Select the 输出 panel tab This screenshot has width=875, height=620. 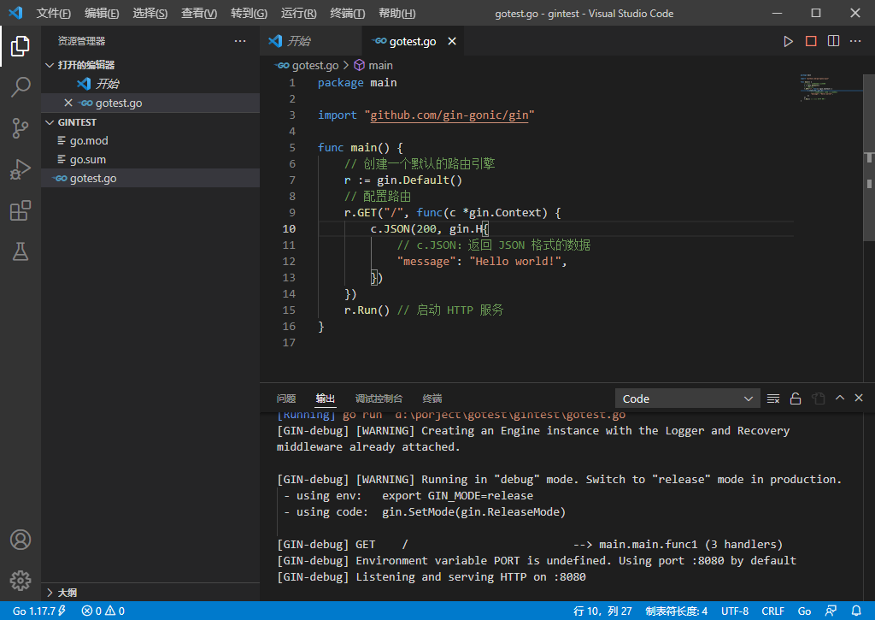tap(326, 399)
